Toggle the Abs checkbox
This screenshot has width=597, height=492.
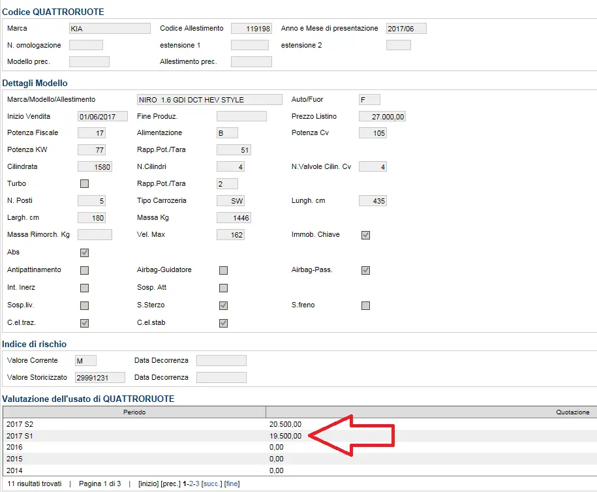coord(85,253)
